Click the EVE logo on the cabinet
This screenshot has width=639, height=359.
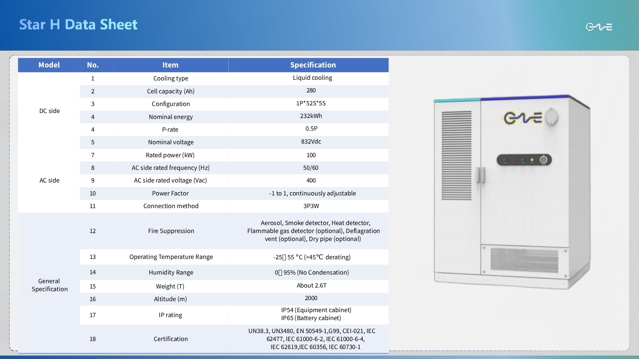[x=523, y=118]
